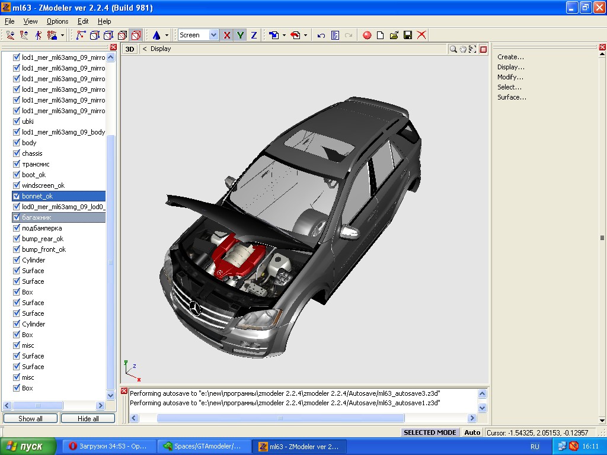Select polygons level editing mode
Screen dimensions: 607x455
point(122,35)
